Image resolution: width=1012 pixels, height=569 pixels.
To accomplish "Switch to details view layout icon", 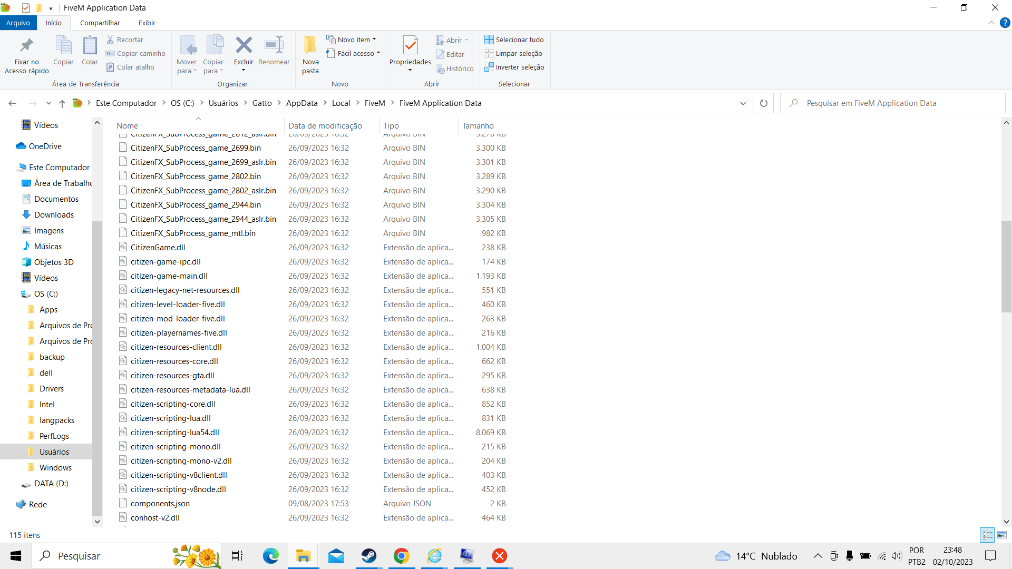I will (x=988, y=535).
